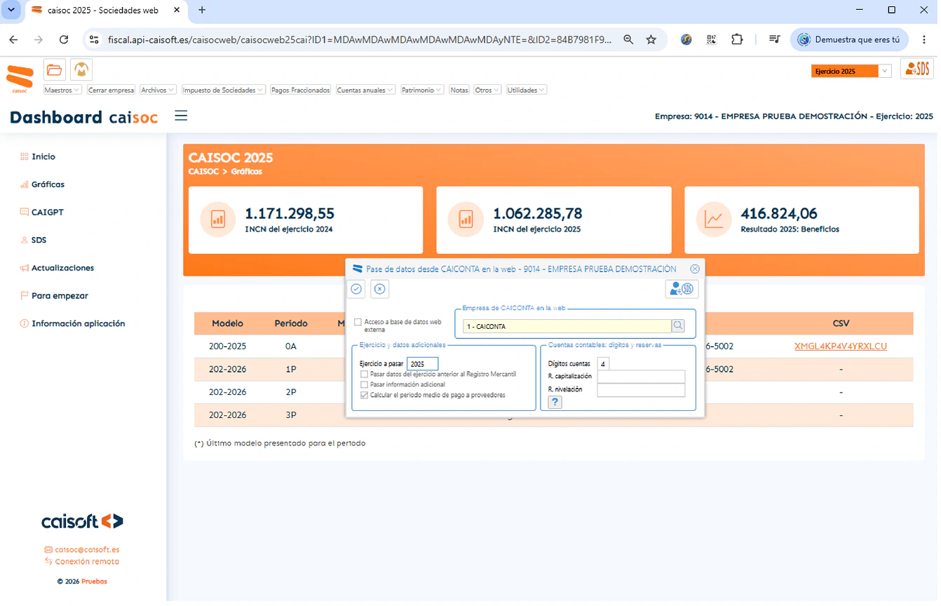Open the media controls icon in Chrome
Viewport: 941px width, 606px height.
[774, 40]
